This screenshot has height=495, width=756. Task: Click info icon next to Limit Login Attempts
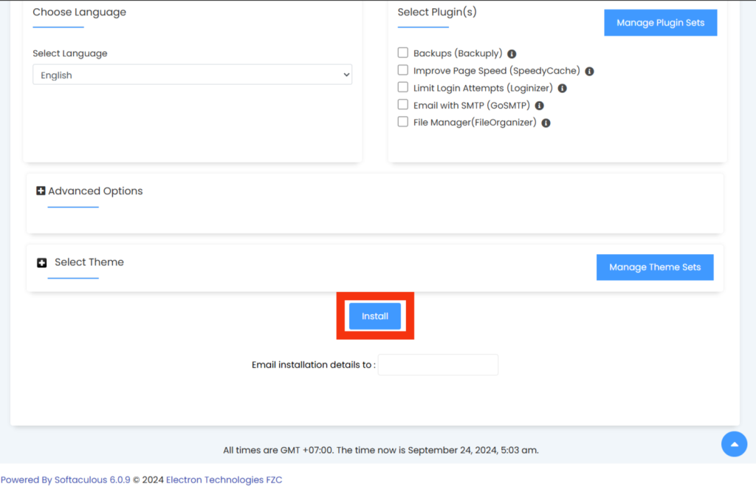pyautogui.click(x=562, y=89)
